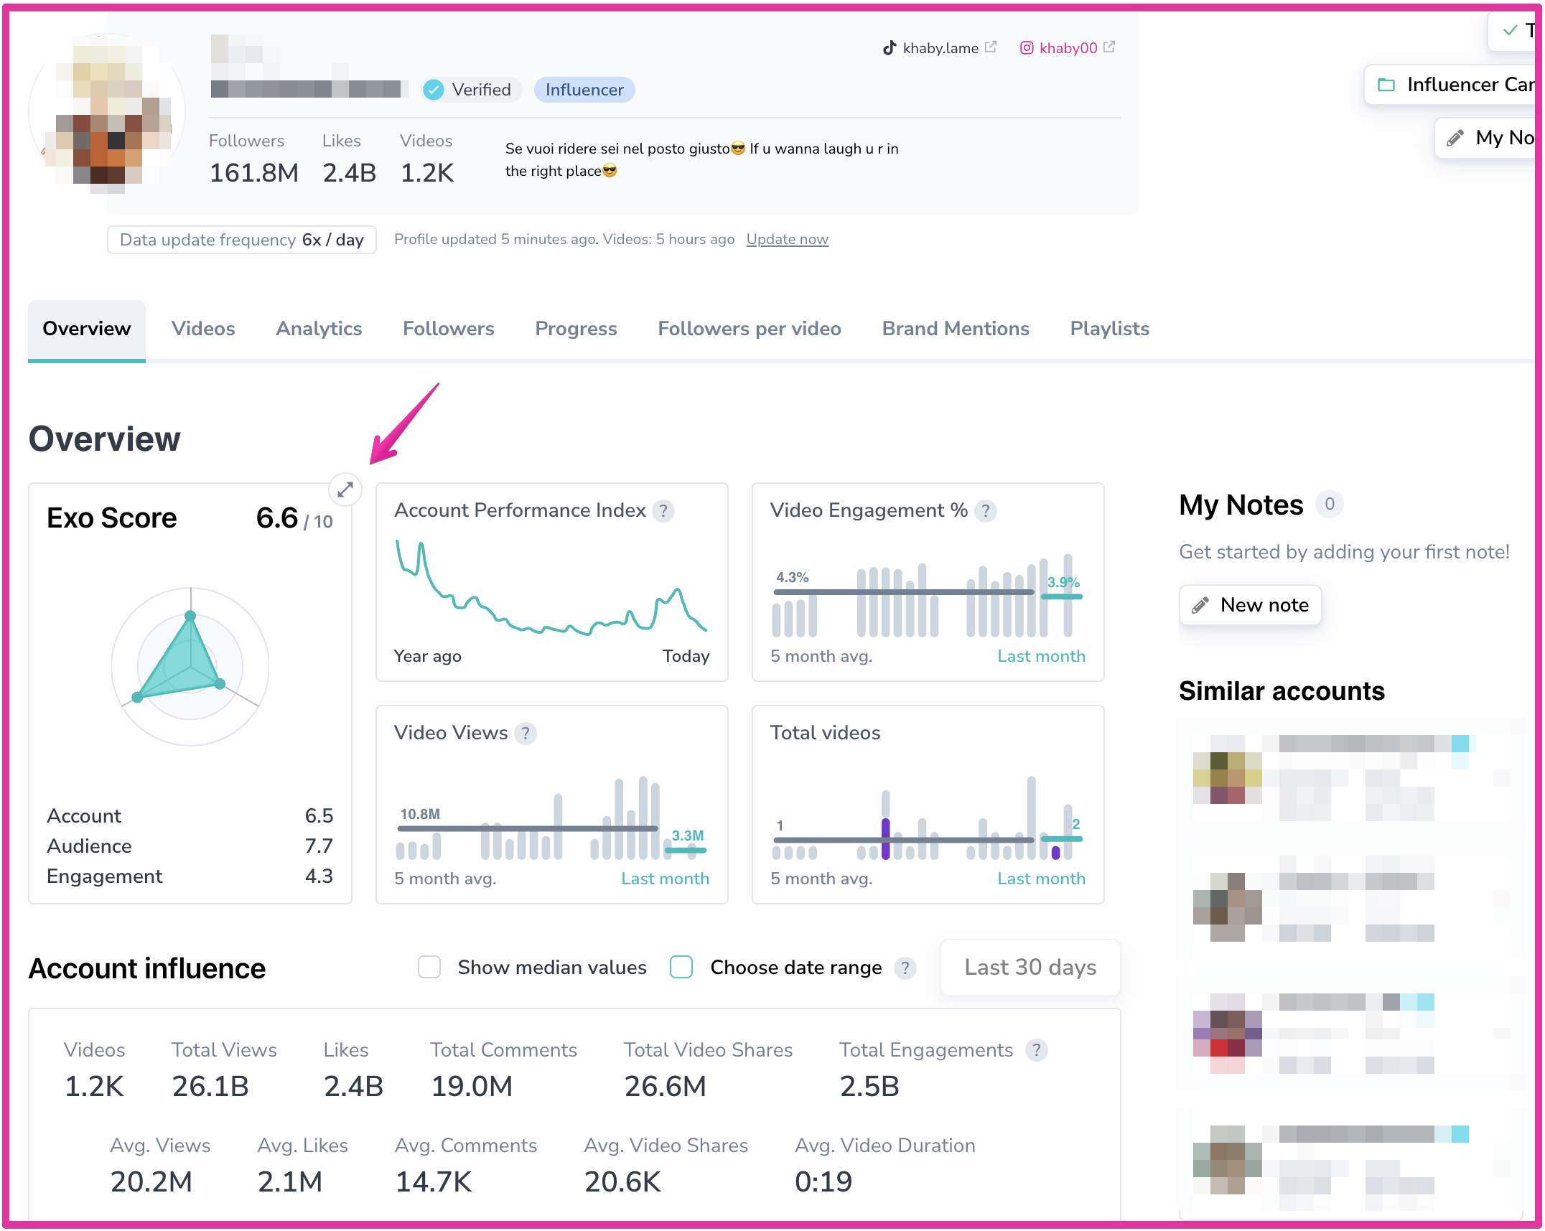
Task: Click the expand icon on Exo Score card
Action: 345,490
